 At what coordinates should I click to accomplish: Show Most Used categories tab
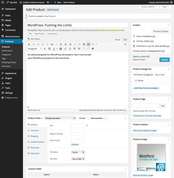coord(160,75)
